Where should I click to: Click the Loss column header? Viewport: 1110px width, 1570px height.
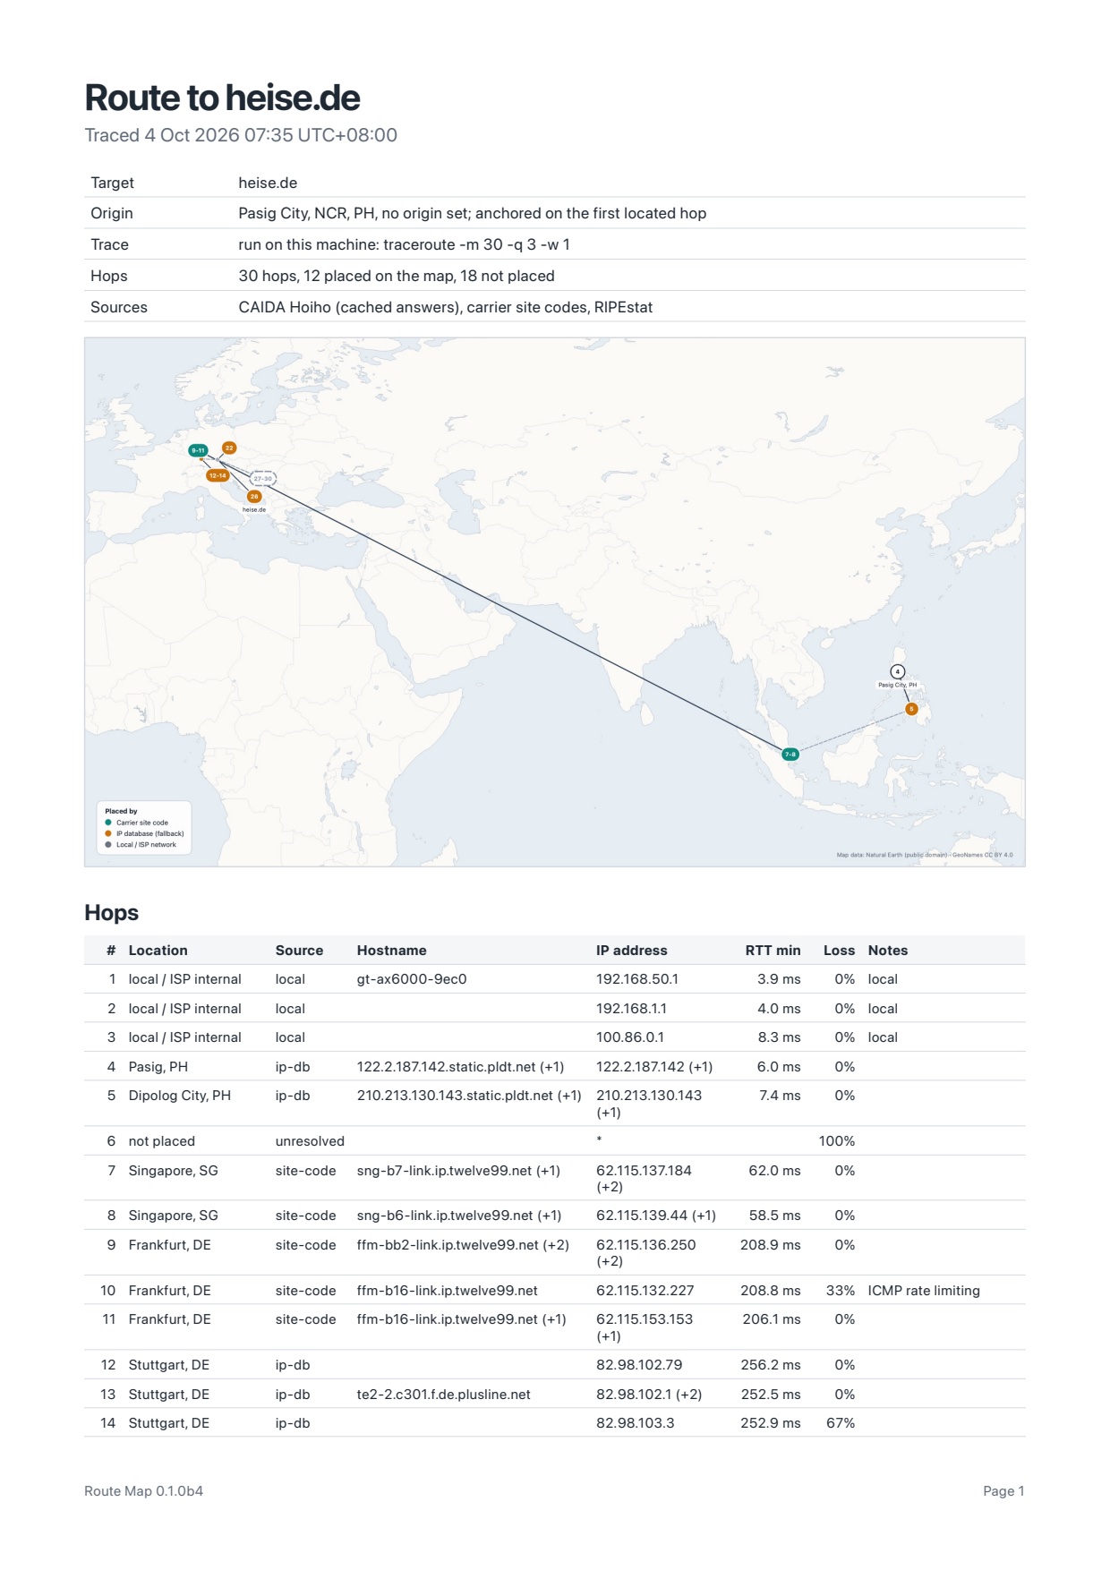click(x=839, y=951)
